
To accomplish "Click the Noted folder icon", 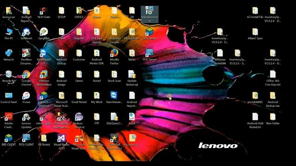I will (97, 75).
